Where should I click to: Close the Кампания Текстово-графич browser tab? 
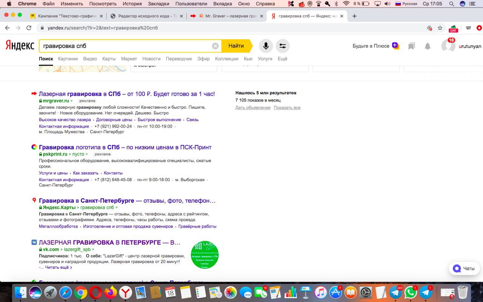coord(101,16)
